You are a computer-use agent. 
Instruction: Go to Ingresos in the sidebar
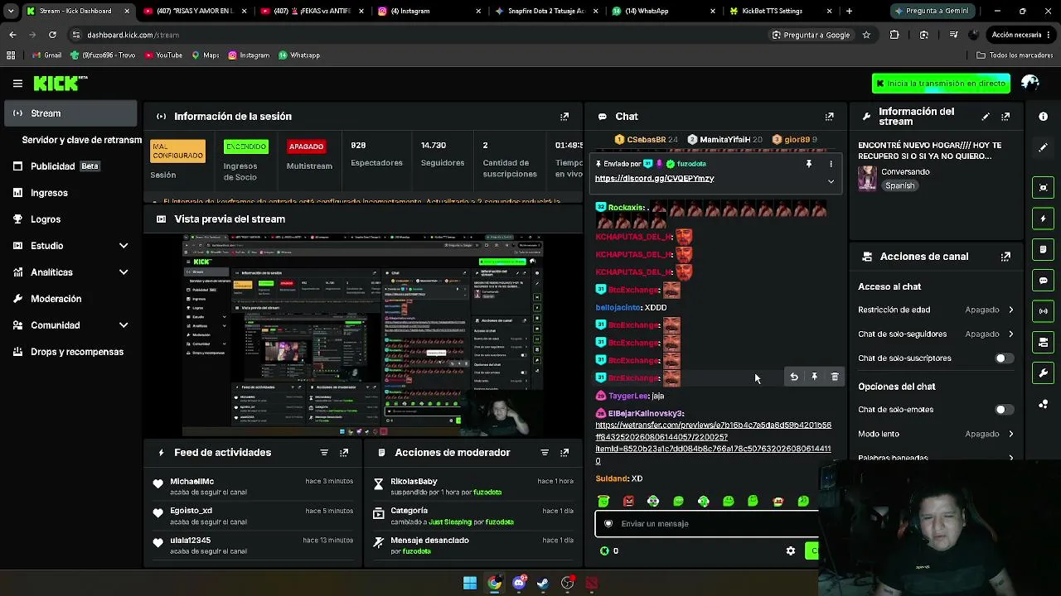click(70, 193)
